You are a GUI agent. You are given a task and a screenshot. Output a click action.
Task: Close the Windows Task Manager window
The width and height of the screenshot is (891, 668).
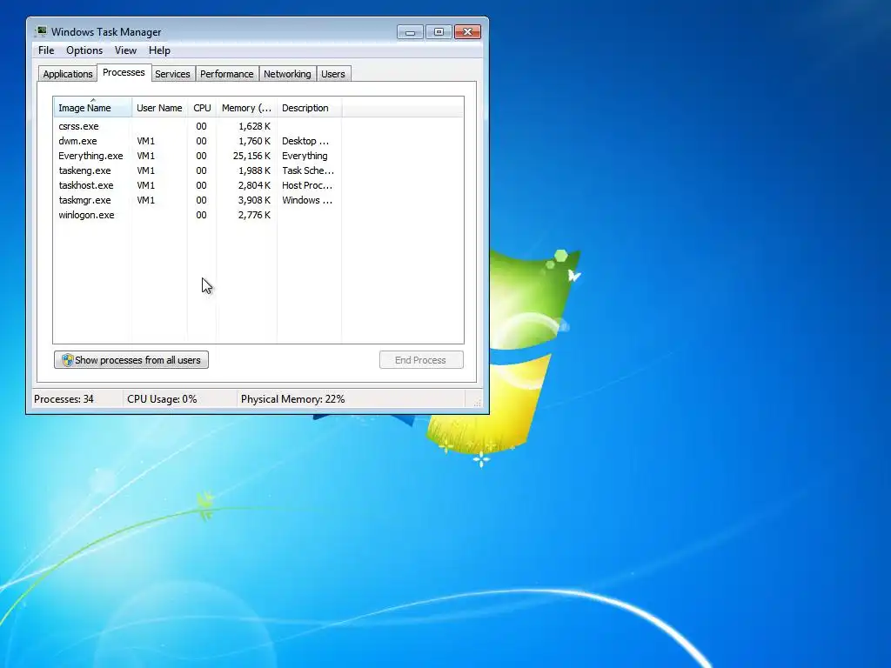[x=467, y=32]
